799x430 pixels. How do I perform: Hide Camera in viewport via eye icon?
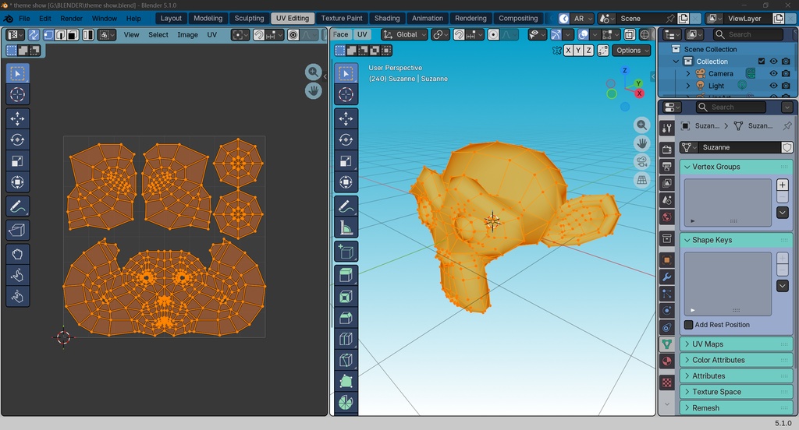773,74
